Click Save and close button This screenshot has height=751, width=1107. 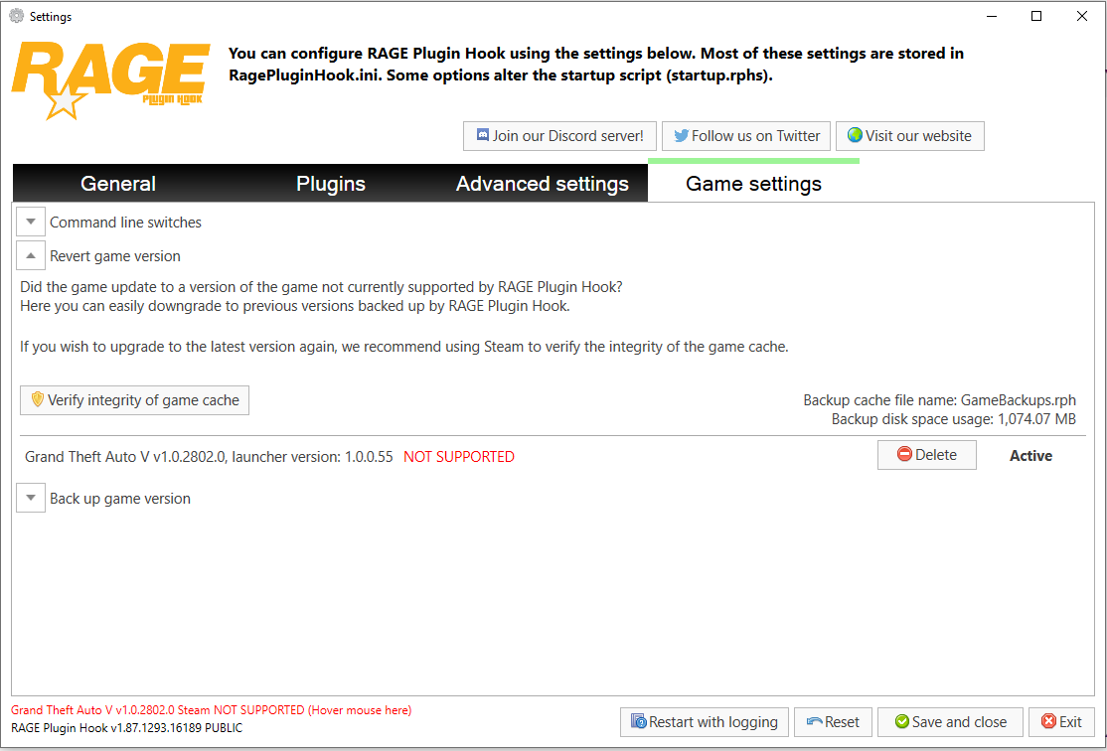point(950,722)
